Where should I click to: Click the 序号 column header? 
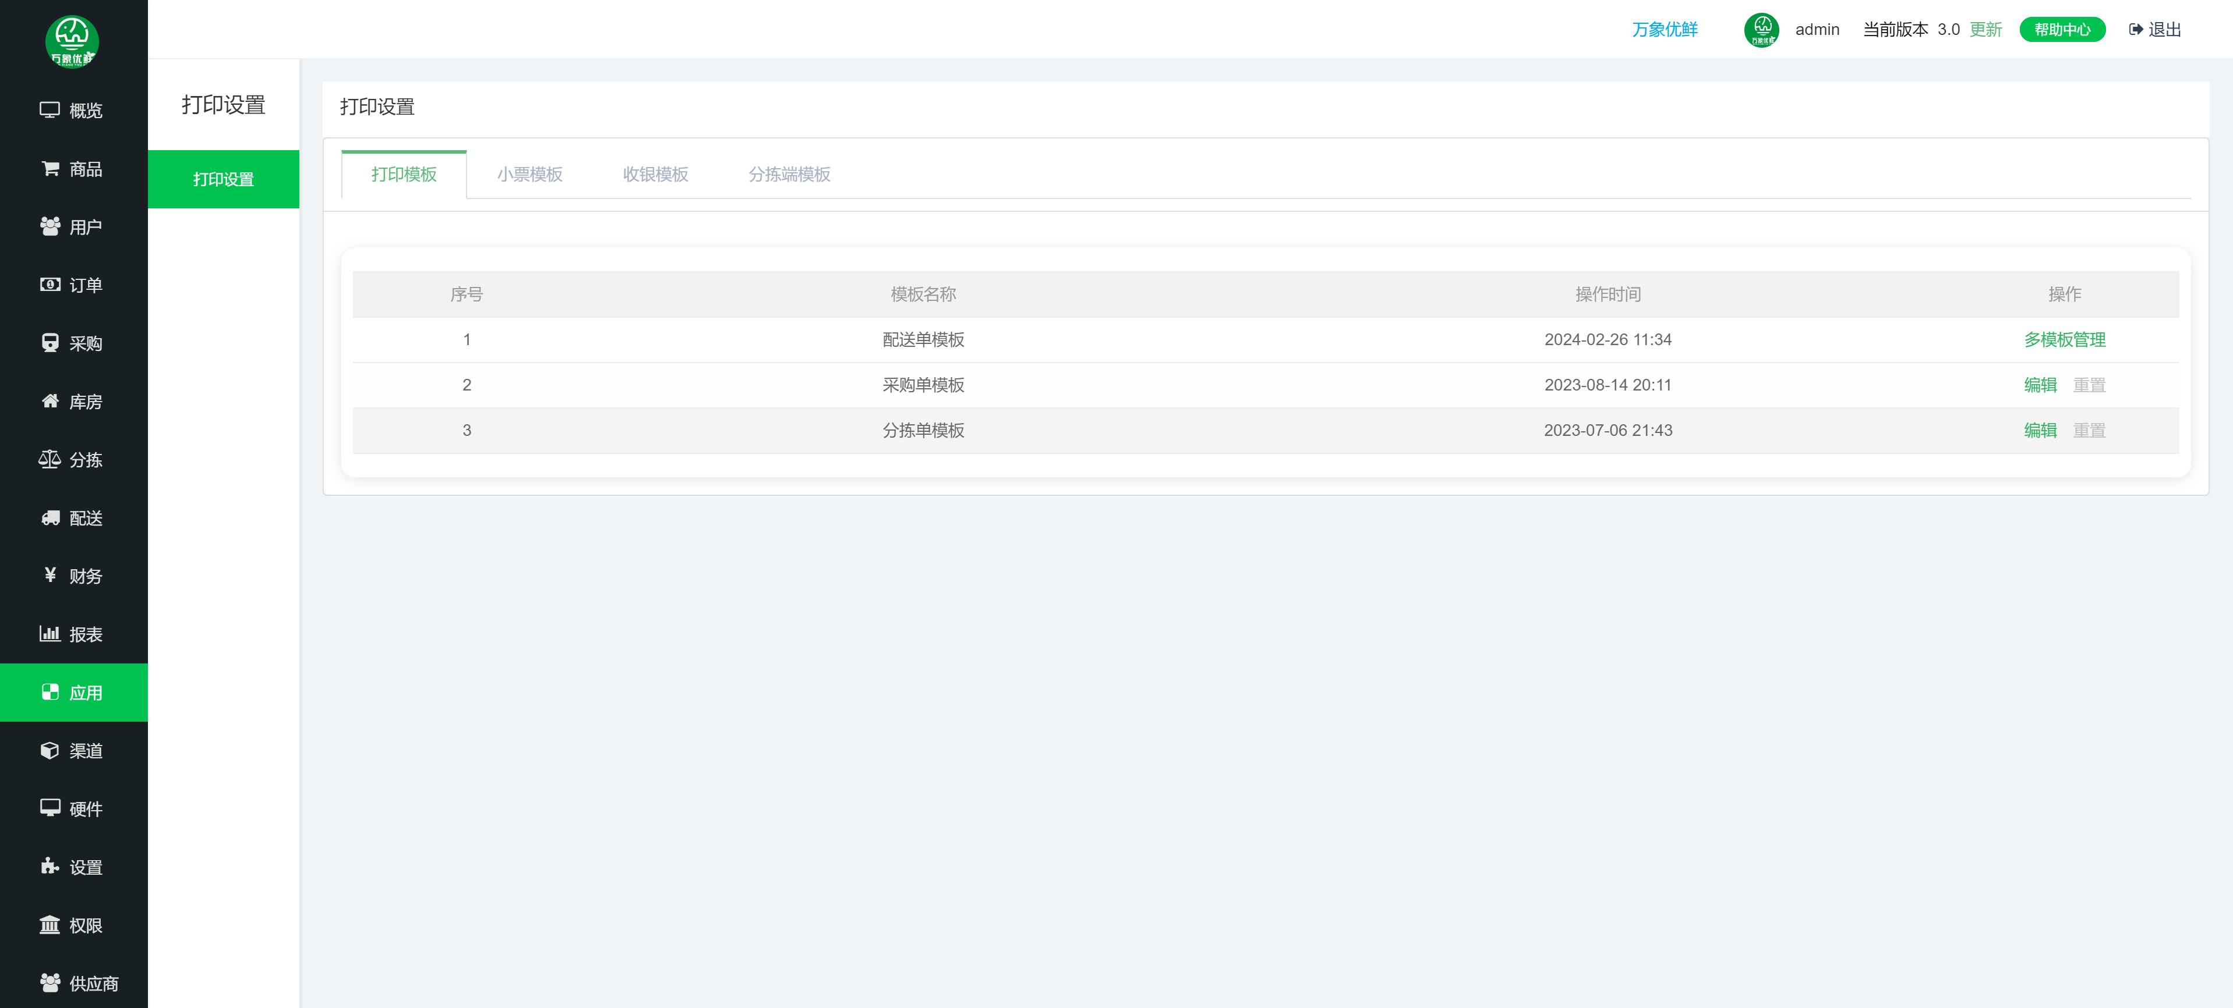pos(467,294)
